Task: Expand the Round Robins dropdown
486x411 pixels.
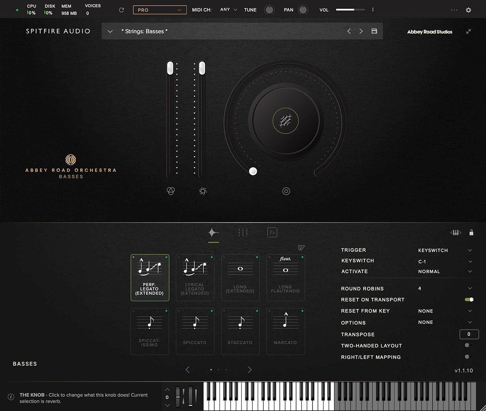Action: click(469, 288)
